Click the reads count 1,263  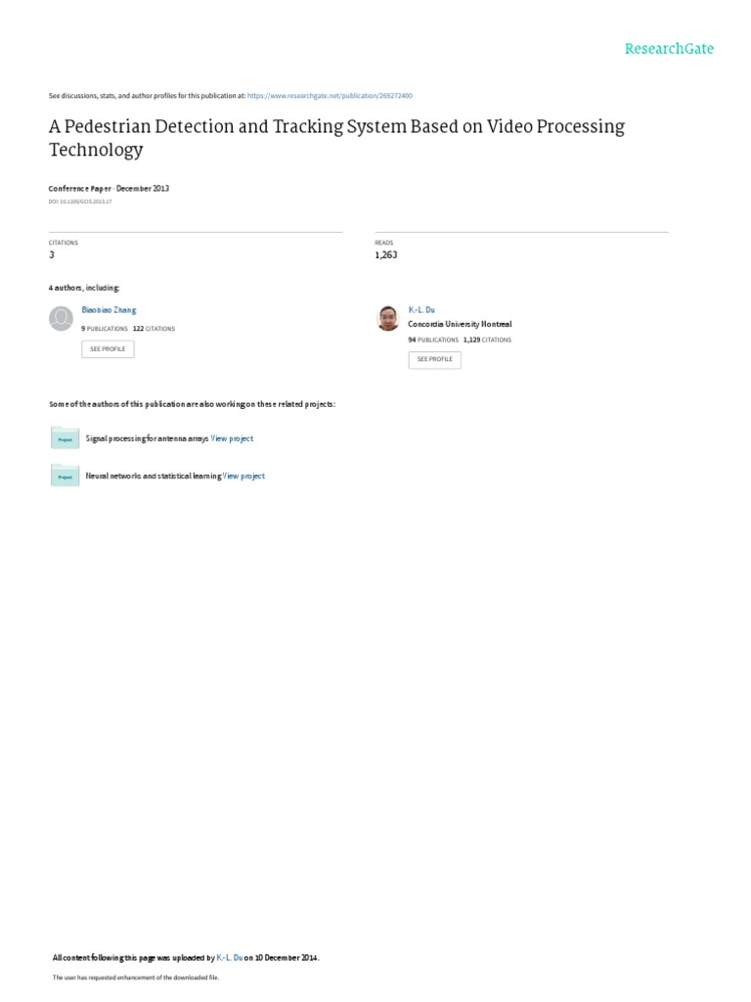coord(386,254)
